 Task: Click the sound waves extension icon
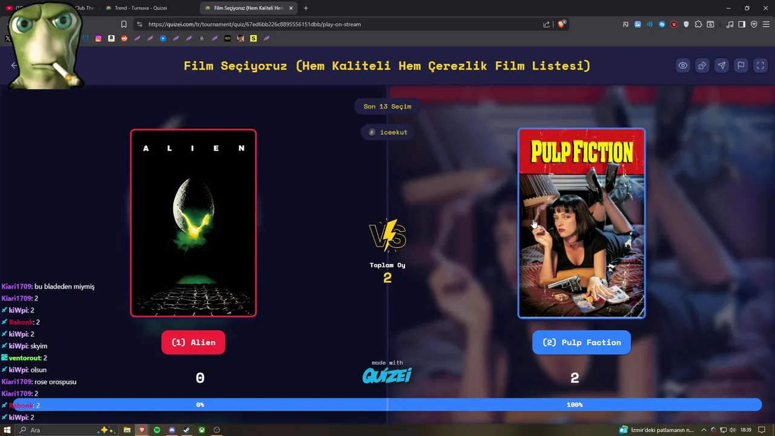click(x=650, y=24)
